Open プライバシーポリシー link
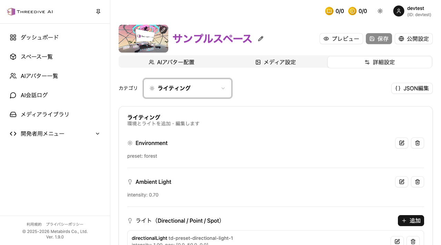The image size is (441, 245). point(64,224)
